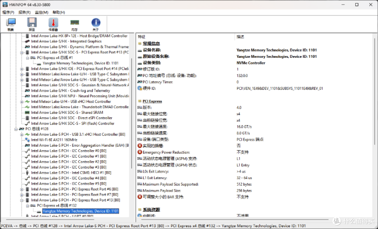Click the 系统资源 section heading
This screenshot has width=378, height=229.
point(152,210)
